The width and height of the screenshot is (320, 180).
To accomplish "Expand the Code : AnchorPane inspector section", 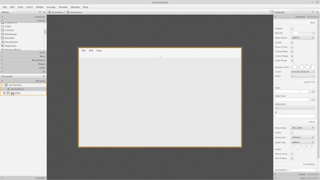I will click(x=297, y=178).
